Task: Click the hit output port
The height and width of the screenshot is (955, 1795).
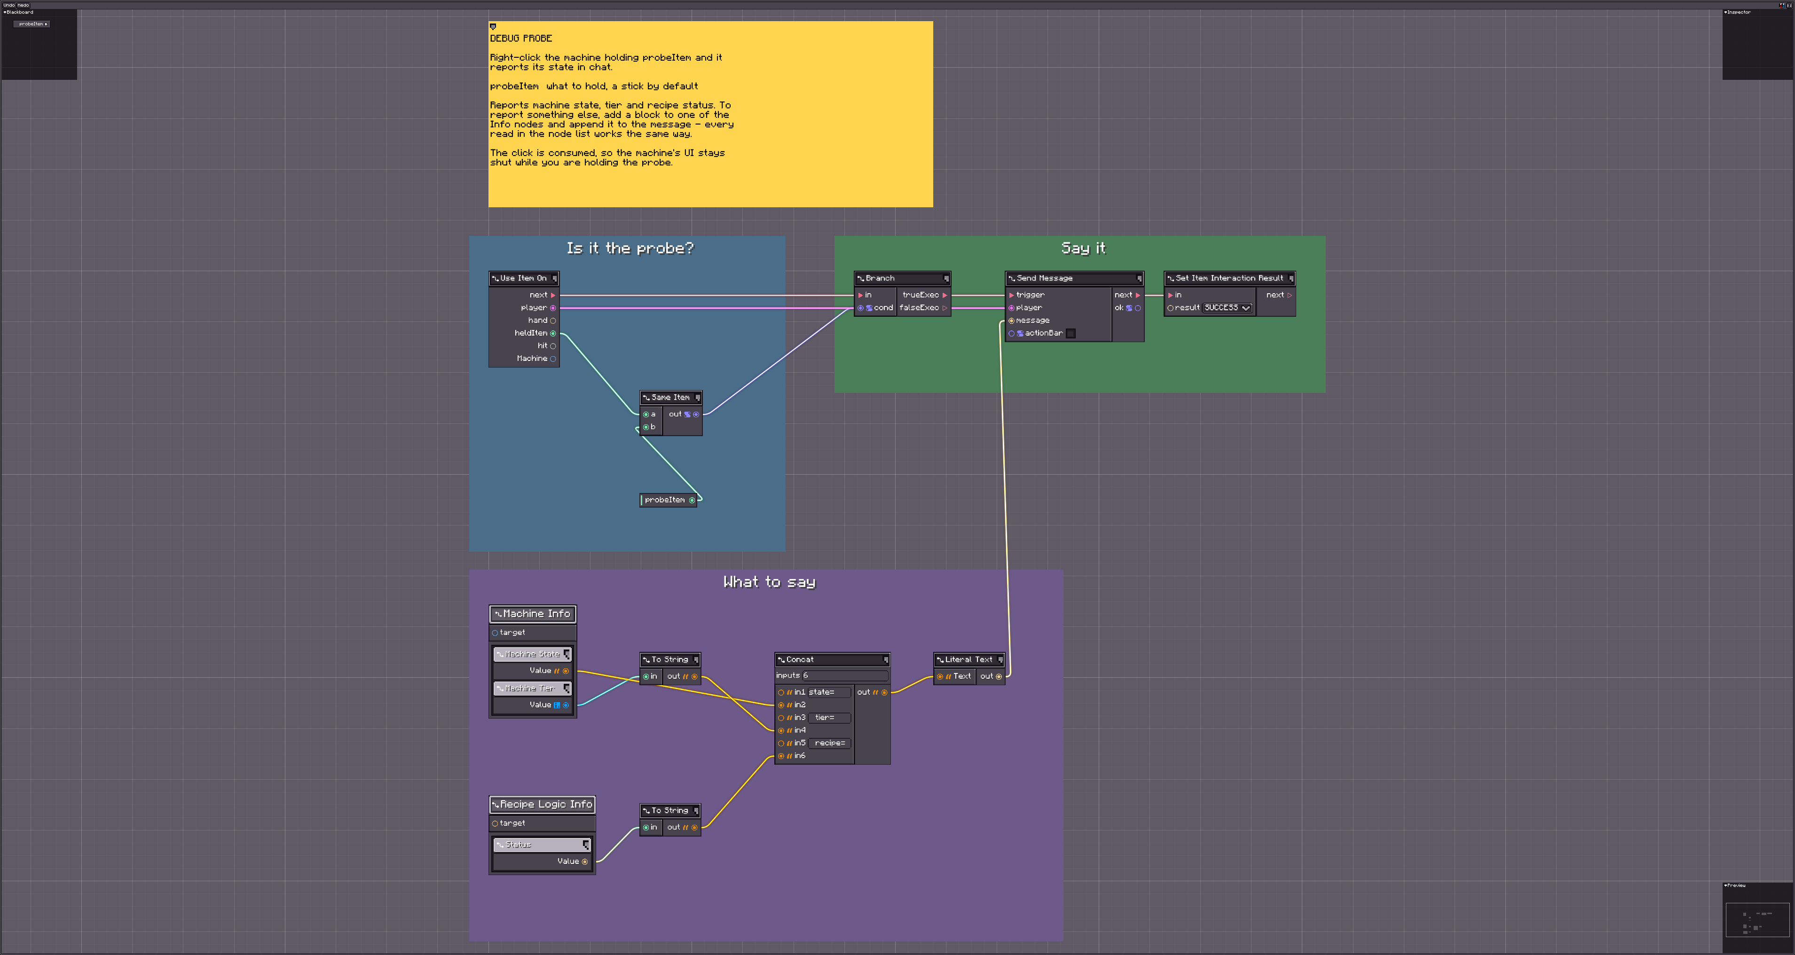Action: pos(553,346)
